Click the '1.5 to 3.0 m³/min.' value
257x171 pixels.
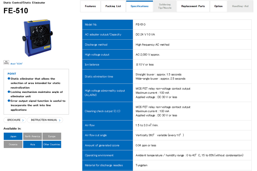147,125
